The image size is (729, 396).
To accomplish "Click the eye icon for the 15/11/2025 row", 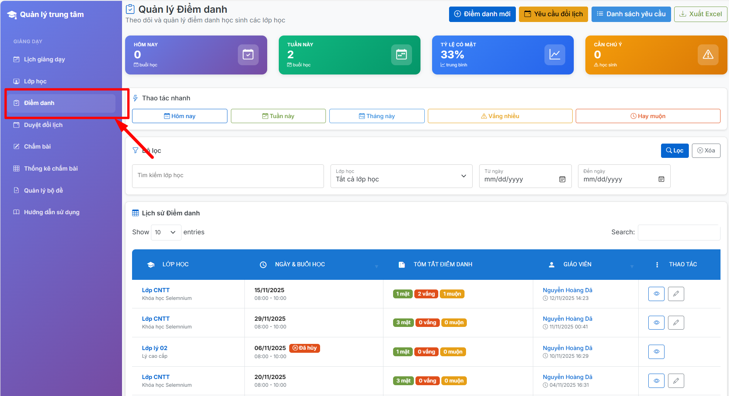I will 656,294.
